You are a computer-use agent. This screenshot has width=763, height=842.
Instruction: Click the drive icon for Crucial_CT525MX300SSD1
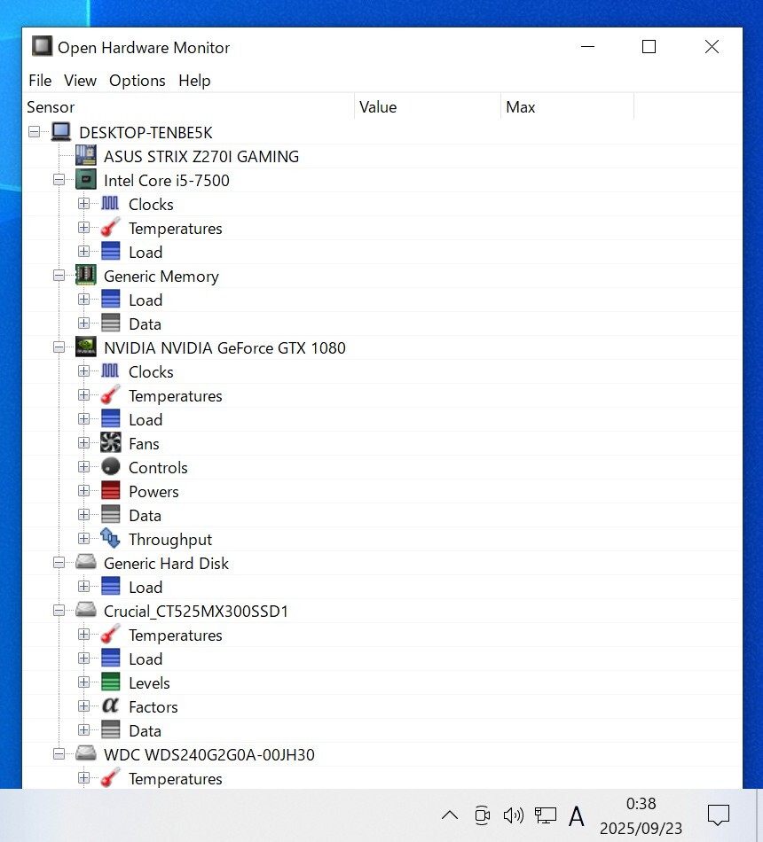tap(86, 610)
